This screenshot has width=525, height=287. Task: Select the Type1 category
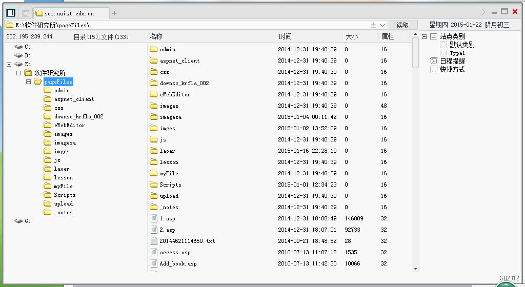click(457, 53)
